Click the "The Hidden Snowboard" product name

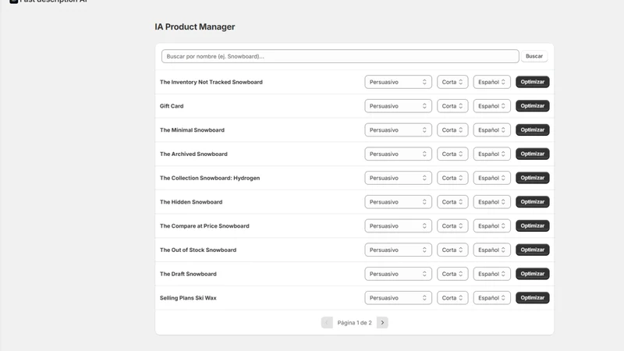(191, 202)
